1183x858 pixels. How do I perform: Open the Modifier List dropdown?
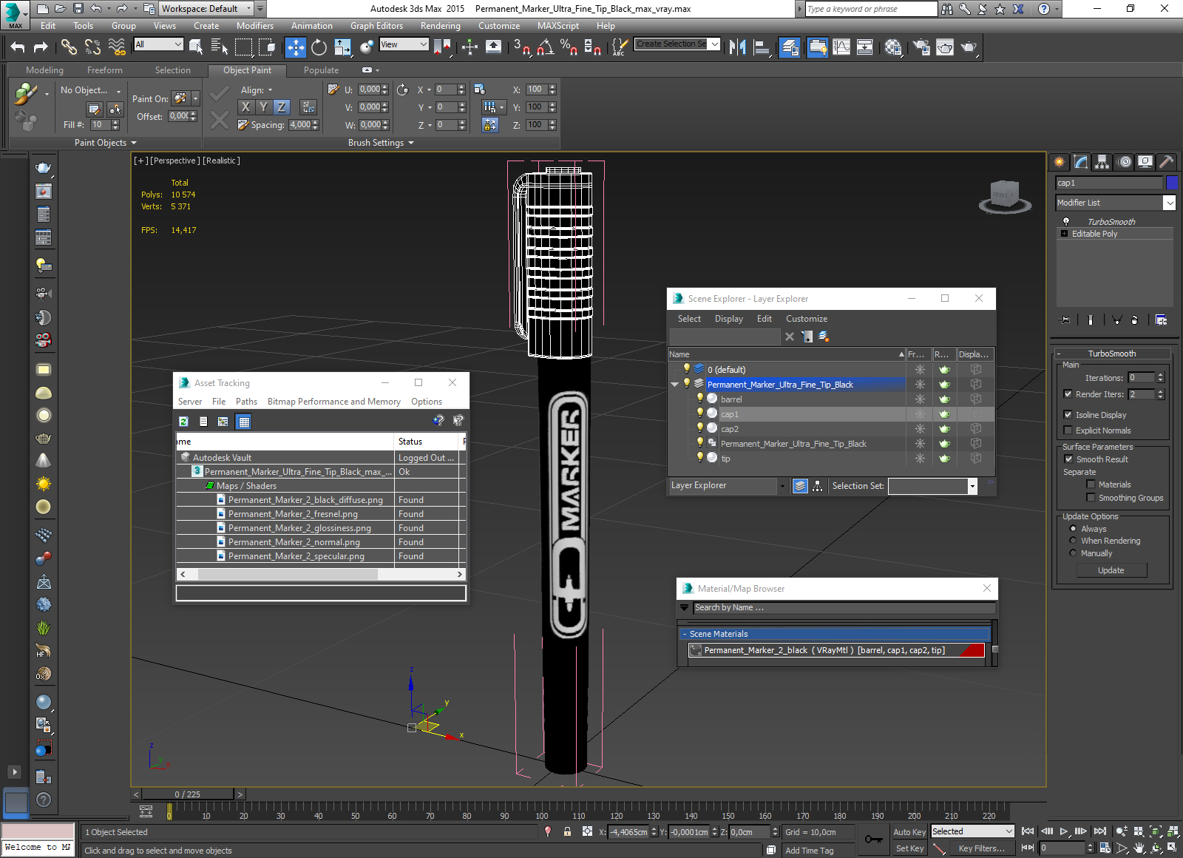click(x=1170, y=203)
